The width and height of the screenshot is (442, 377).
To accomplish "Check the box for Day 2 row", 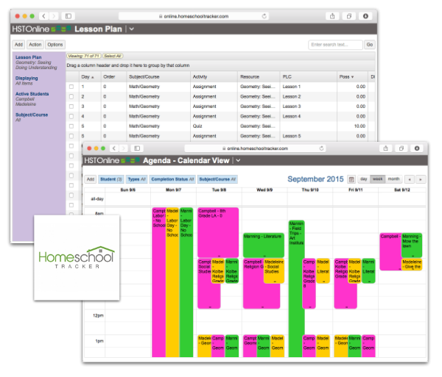I will coord(71,96).
